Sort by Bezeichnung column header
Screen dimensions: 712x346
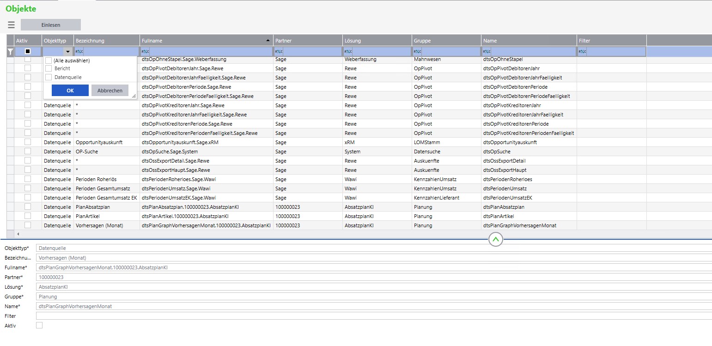pyautogui.click(x=107, y=41)
